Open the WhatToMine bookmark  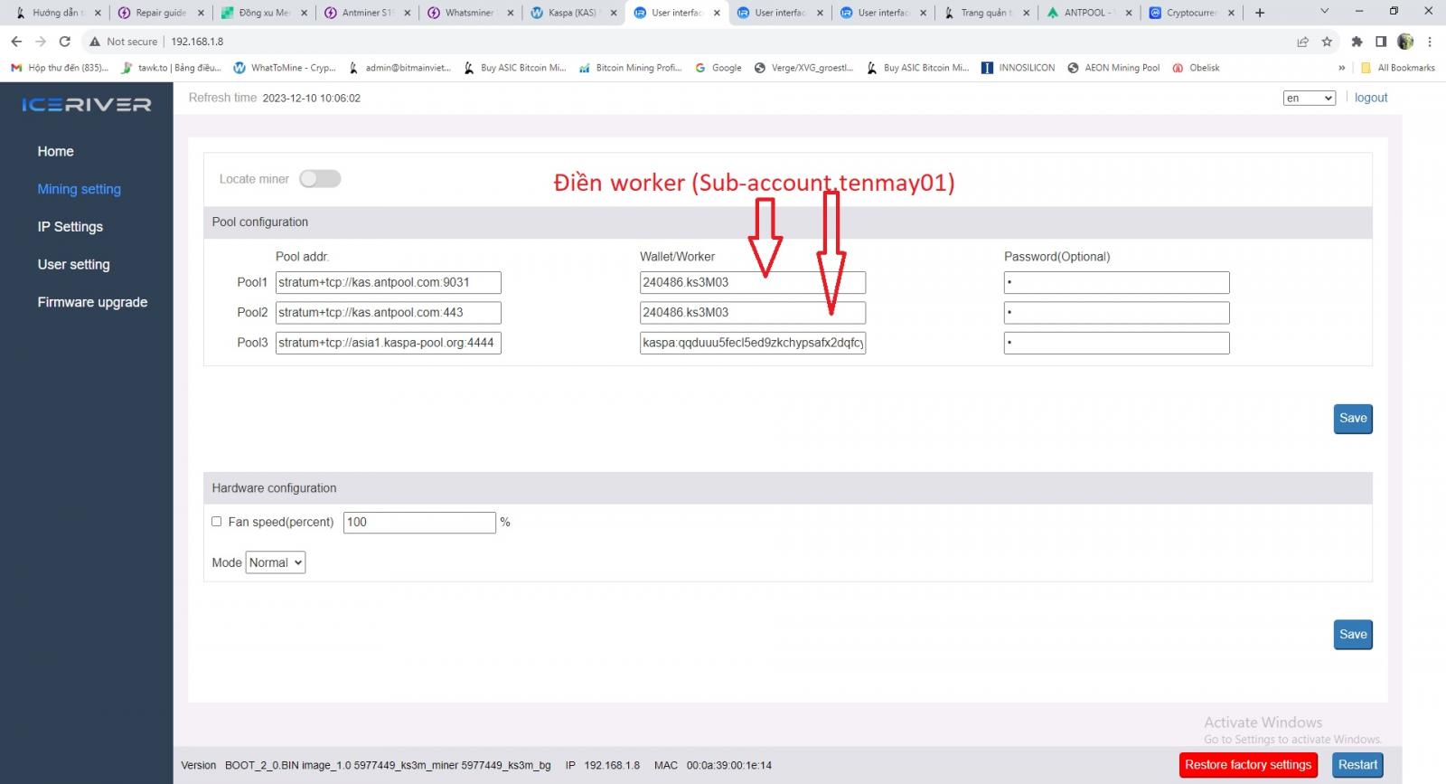click(285, 68)
